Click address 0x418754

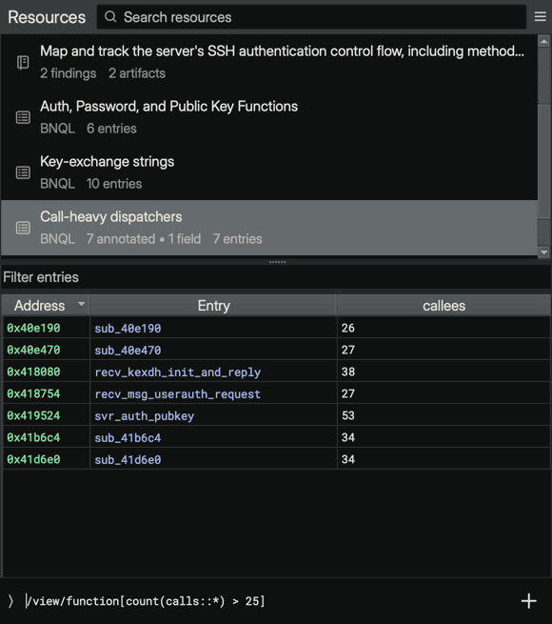(33, 393)
